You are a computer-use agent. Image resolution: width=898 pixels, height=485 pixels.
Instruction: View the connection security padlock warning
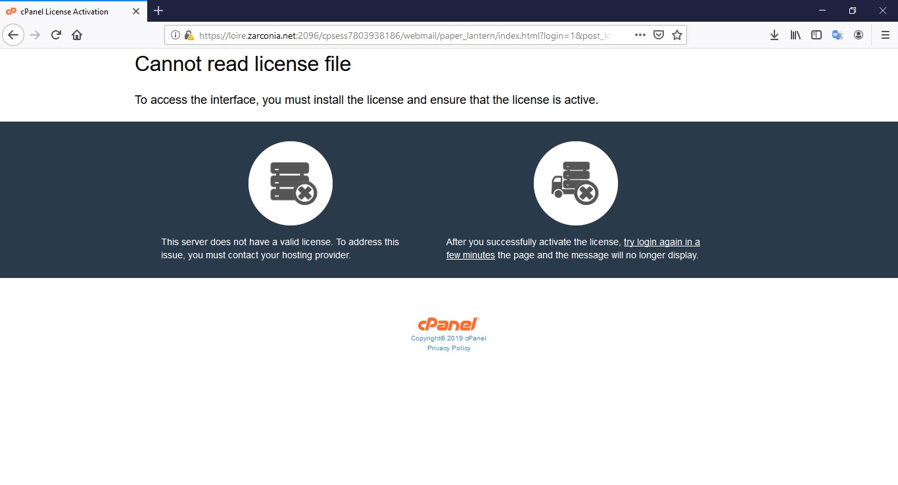click(189, 35)
